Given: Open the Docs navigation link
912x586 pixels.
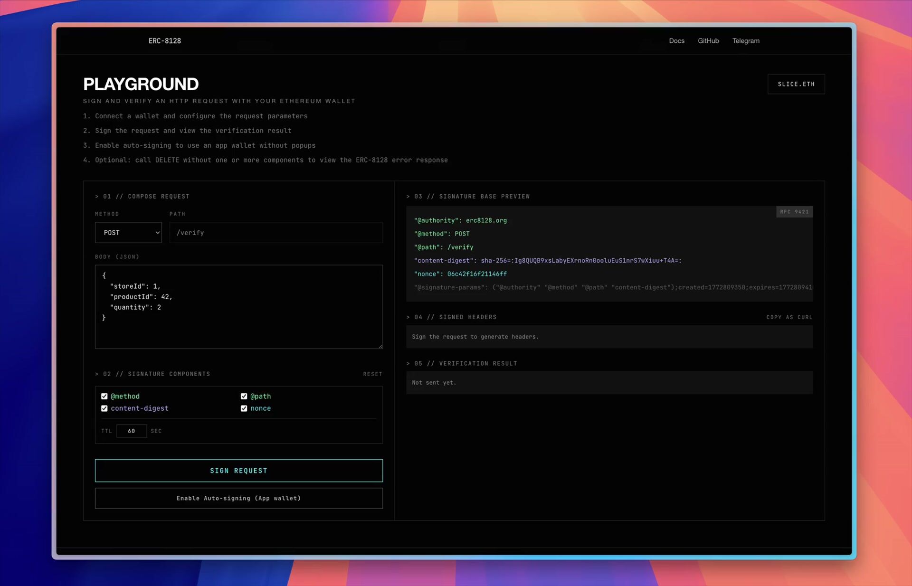Looking at the screenshot, I should tap(676, 41).
